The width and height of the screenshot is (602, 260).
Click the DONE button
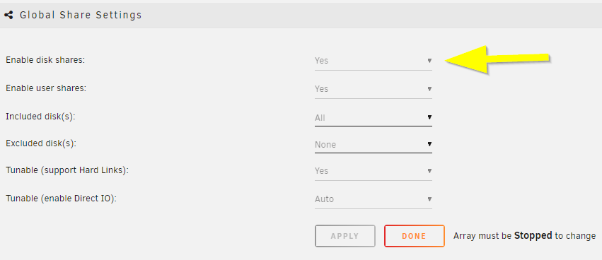pyautogui.click(x=415, y=236)
